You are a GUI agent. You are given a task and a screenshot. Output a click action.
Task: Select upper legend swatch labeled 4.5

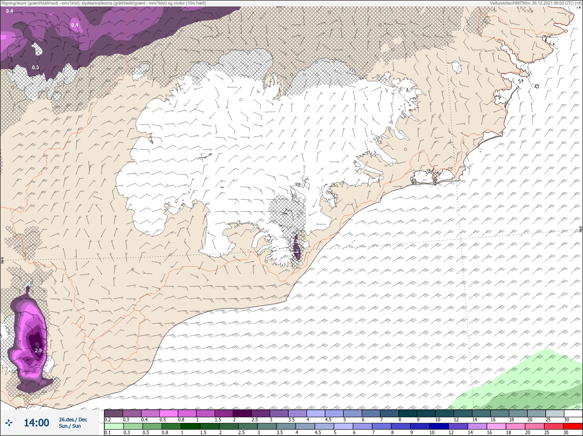335,413
